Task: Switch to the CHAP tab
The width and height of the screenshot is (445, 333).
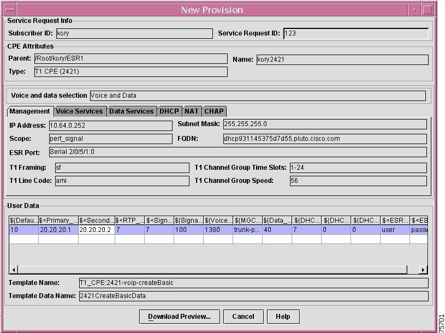Action: coord(214,111)
